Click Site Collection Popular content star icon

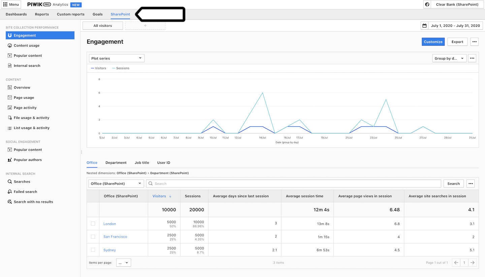coord(10,55)
